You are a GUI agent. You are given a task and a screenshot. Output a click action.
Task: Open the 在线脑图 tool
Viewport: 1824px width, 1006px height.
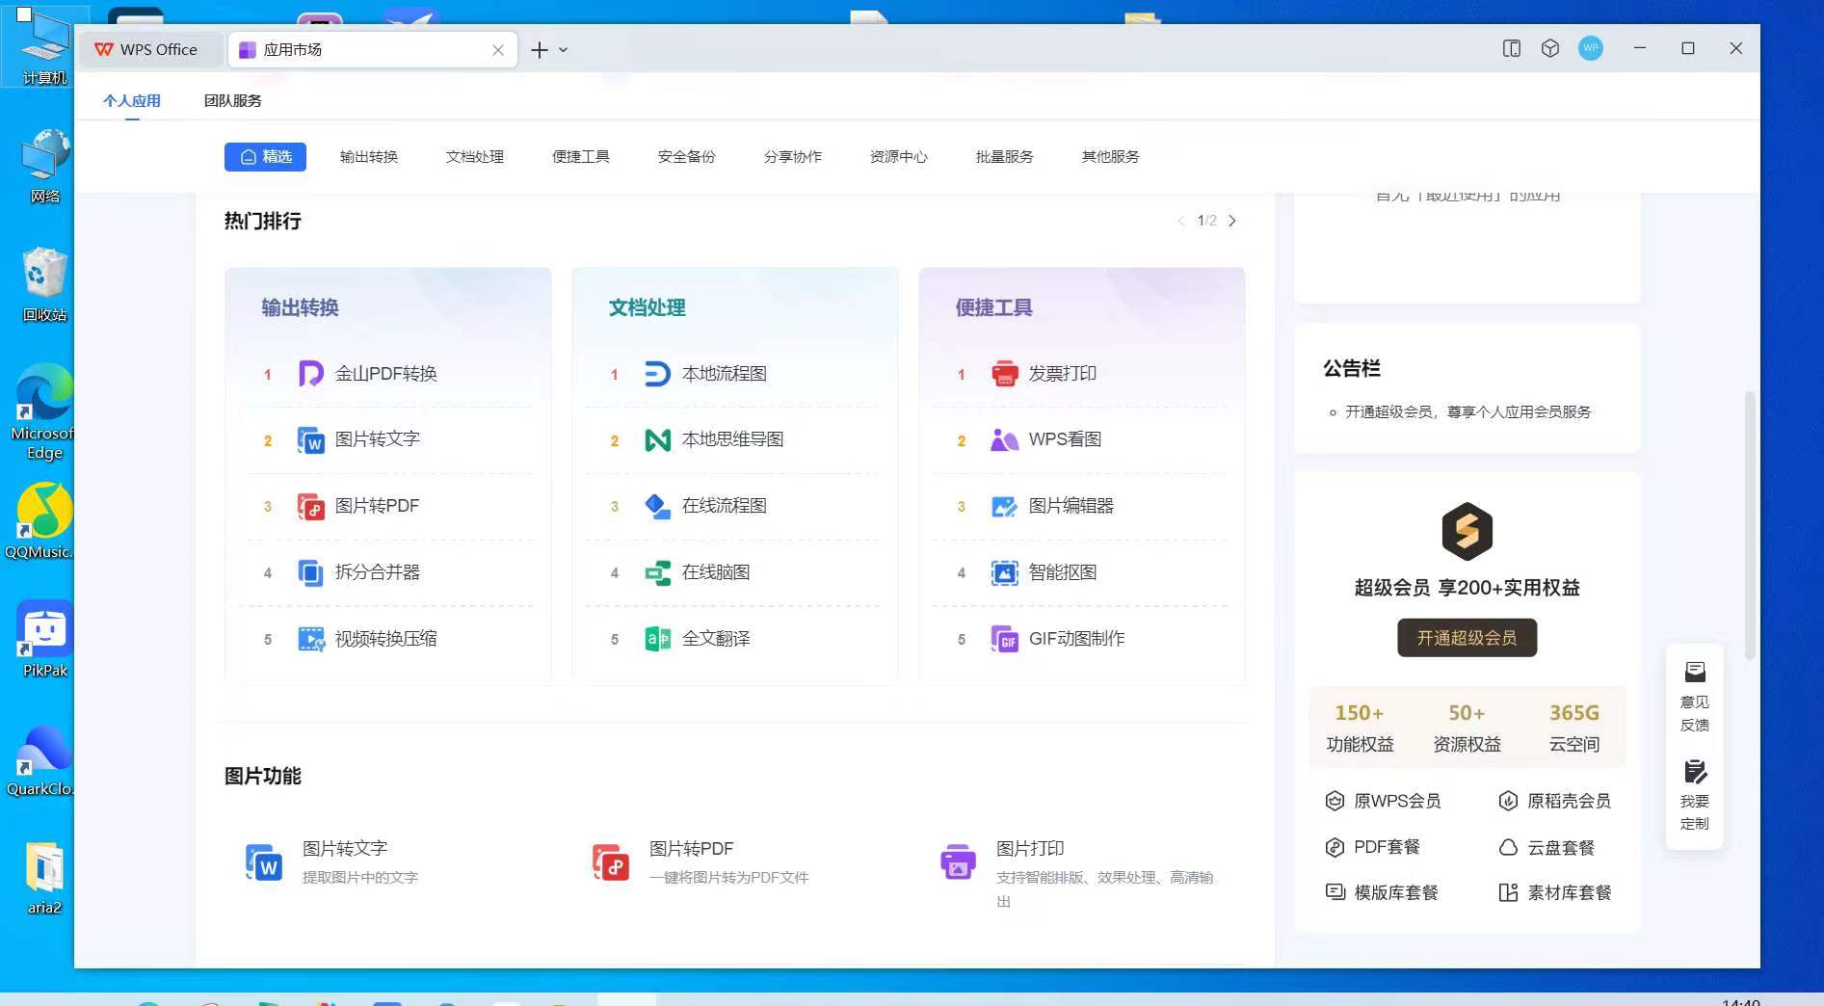tap(656, 572)
